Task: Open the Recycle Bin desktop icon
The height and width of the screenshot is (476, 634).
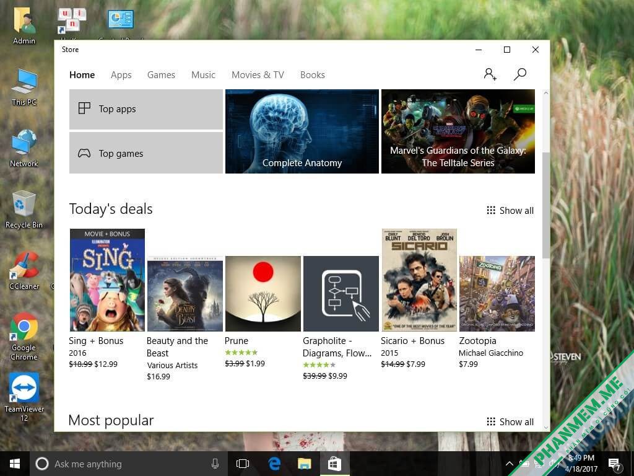Action: tap(24, 209)
